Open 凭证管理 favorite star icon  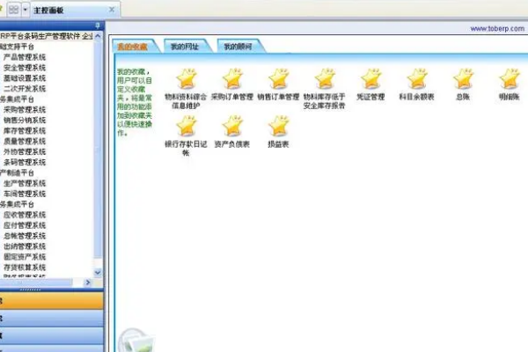(x=370, y=78)
